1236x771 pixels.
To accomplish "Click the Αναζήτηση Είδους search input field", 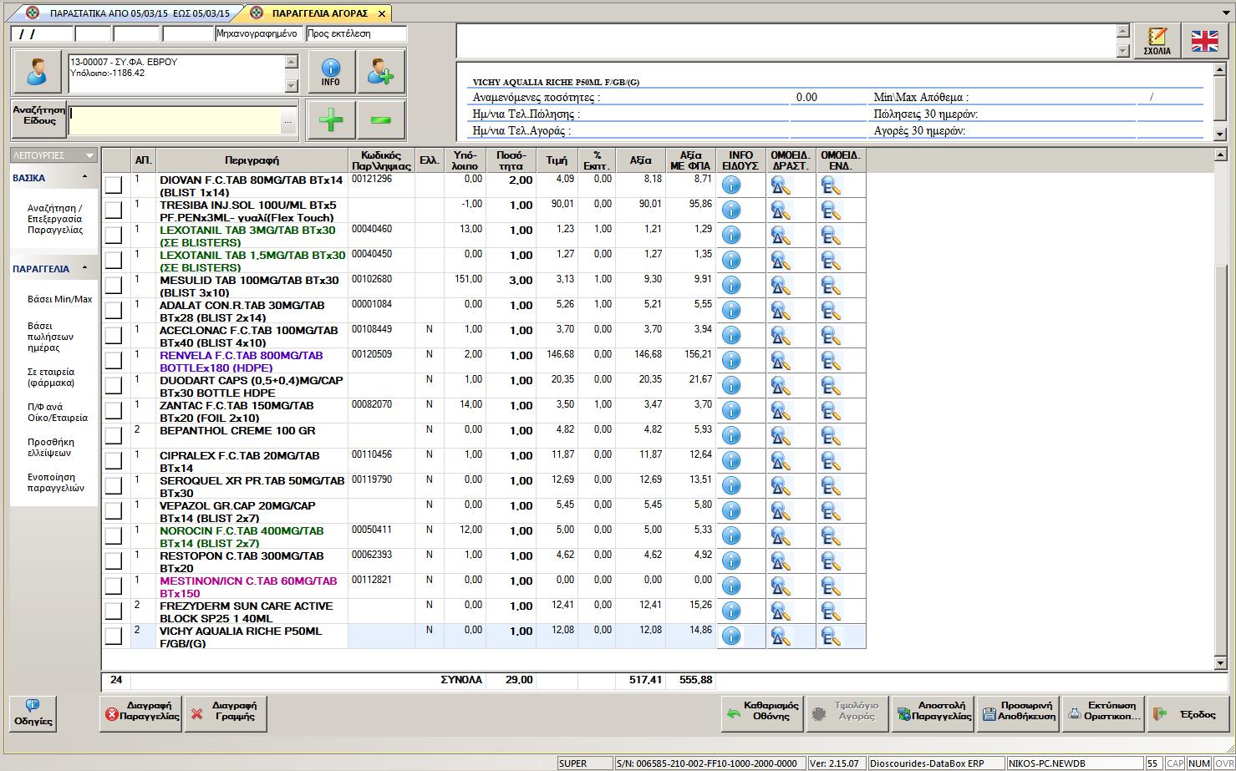I will [x=174, y=121].
